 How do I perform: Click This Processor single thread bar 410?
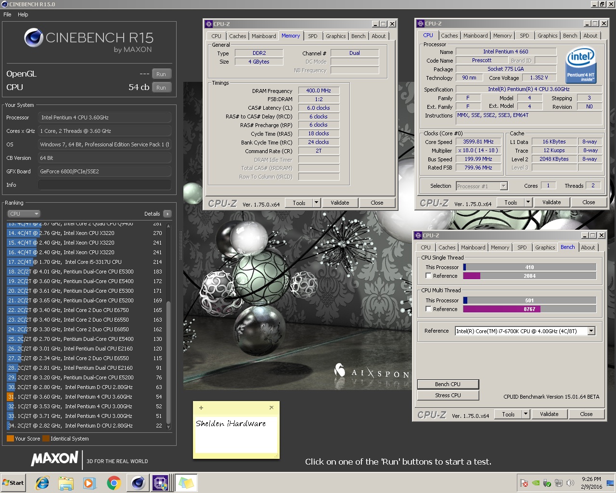pos(529,267)
